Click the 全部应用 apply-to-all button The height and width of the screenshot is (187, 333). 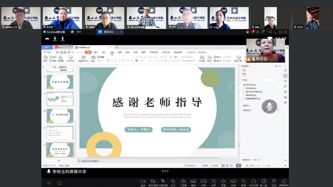pyautogui.click(x=246, y=160)
